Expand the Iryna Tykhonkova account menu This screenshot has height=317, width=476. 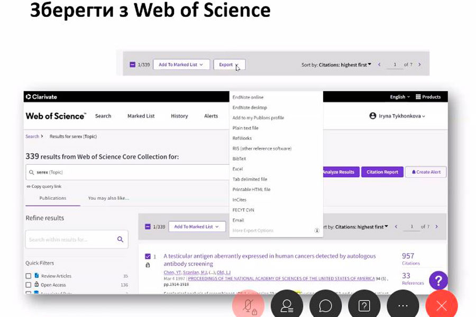click(402, 116)
